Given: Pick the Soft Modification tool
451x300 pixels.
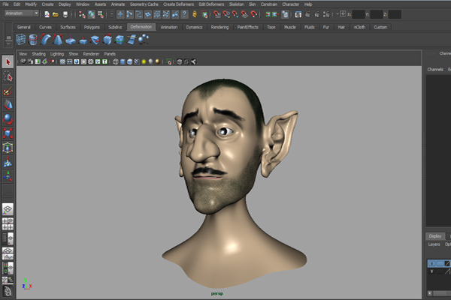Looking at the screenshot, I should point(8,162).
